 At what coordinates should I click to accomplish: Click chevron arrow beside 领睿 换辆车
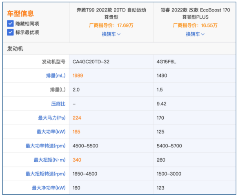pyautogui.click(x=203, y=34)
